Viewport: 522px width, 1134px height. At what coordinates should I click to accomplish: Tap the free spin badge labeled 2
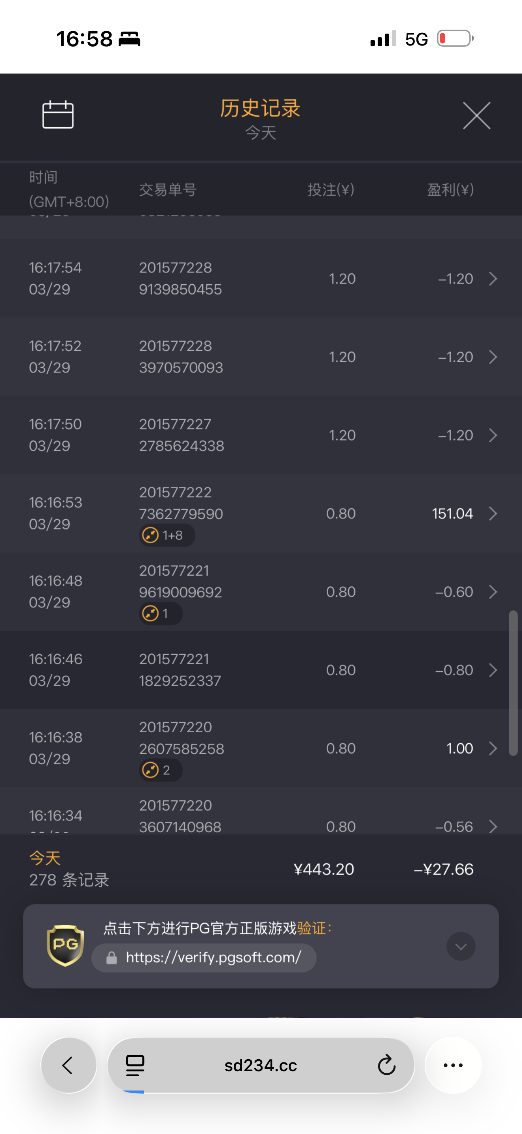[x=160, y=770]
